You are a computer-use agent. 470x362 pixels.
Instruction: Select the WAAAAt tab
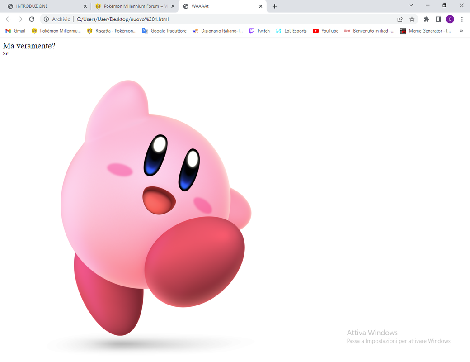(222, 6)
